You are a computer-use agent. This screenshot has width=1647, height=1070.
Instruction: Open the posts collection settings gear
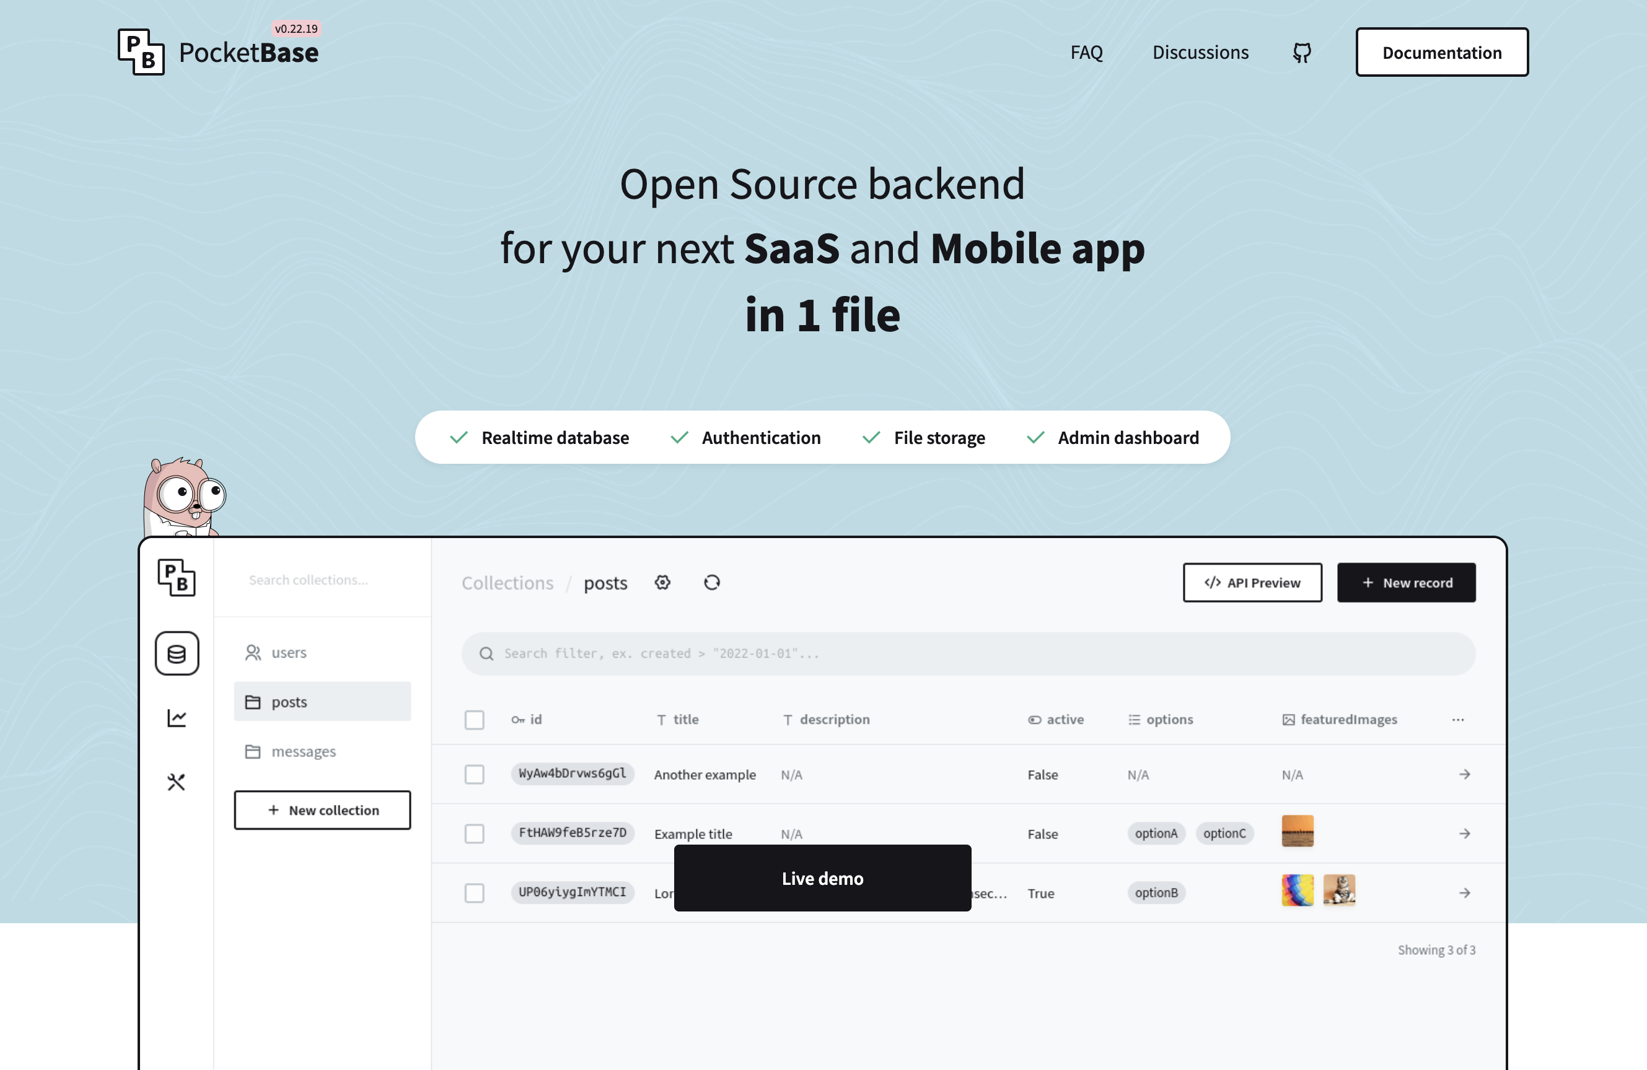tap(662, 583)
